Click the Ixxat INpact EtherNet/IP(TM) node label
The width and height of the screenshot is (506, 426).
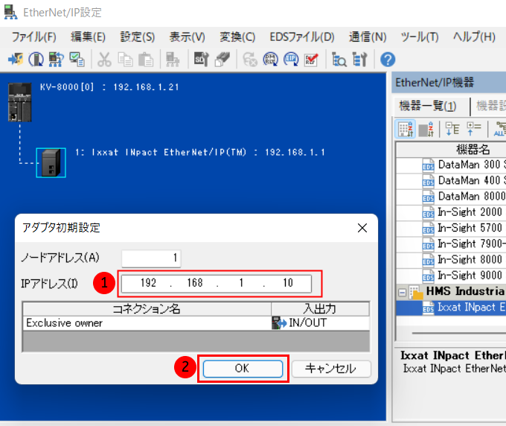[200, 153]
